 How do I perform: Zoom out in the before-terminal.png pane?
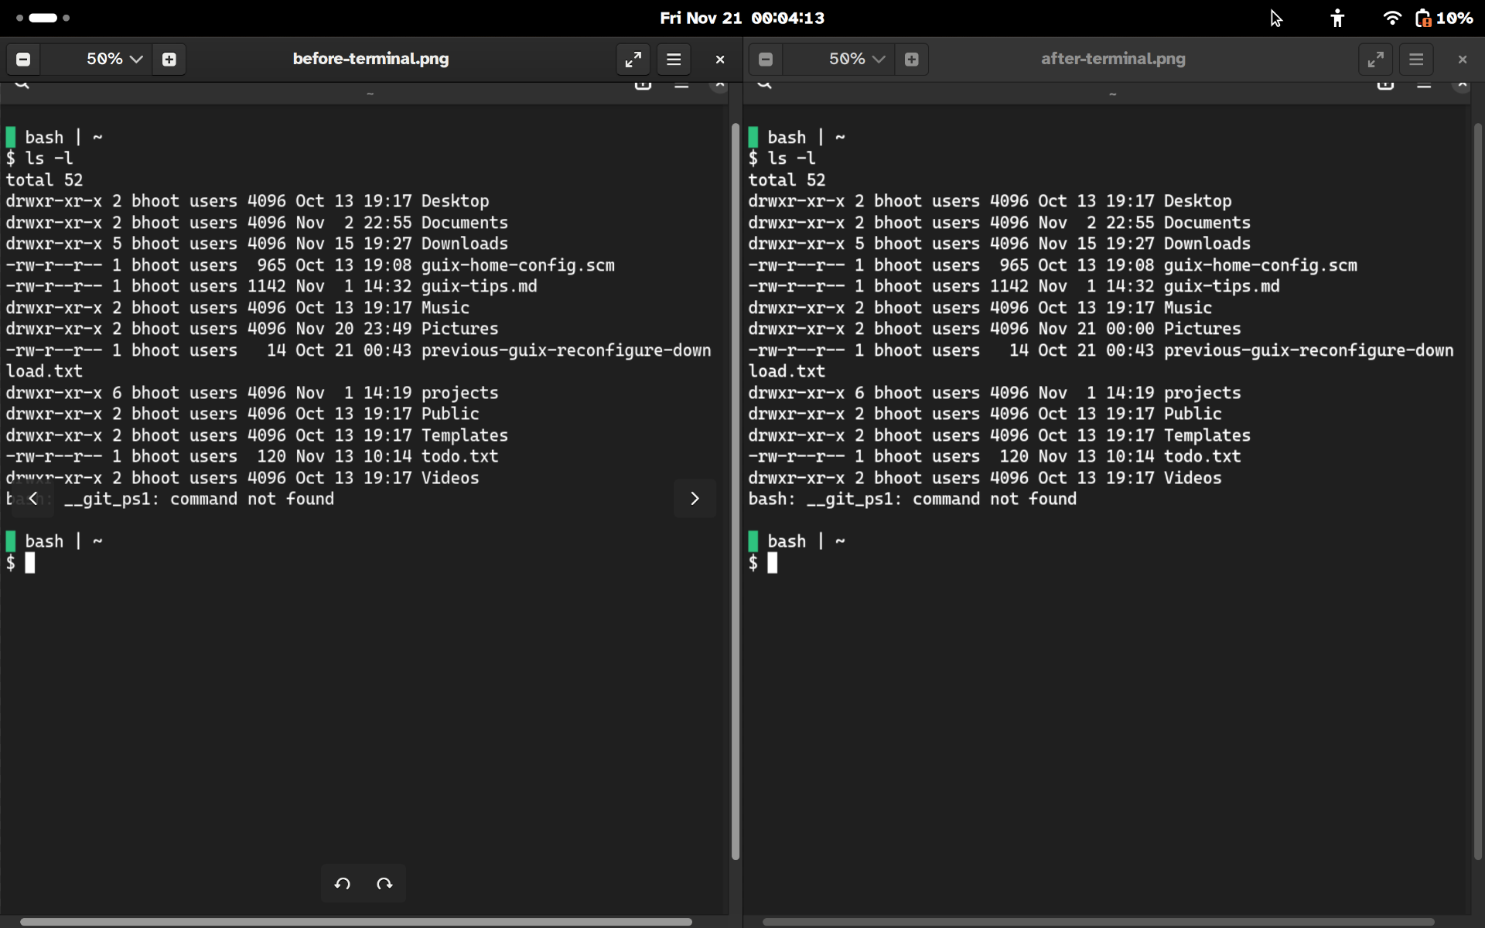tap(23, 60)
